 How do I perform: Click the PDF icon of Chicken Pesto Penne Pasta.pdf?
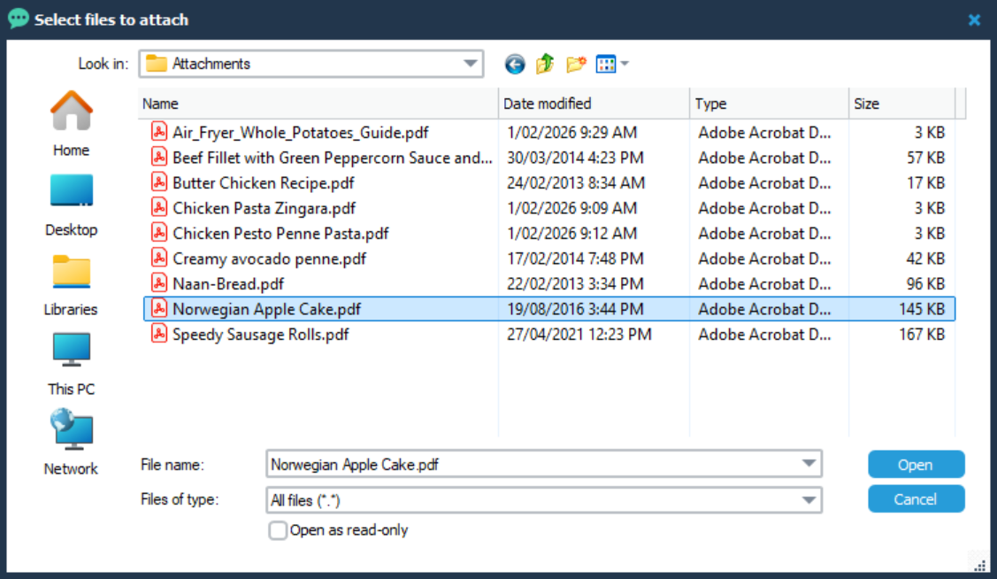pyautogui.click(x=159, y=233)
